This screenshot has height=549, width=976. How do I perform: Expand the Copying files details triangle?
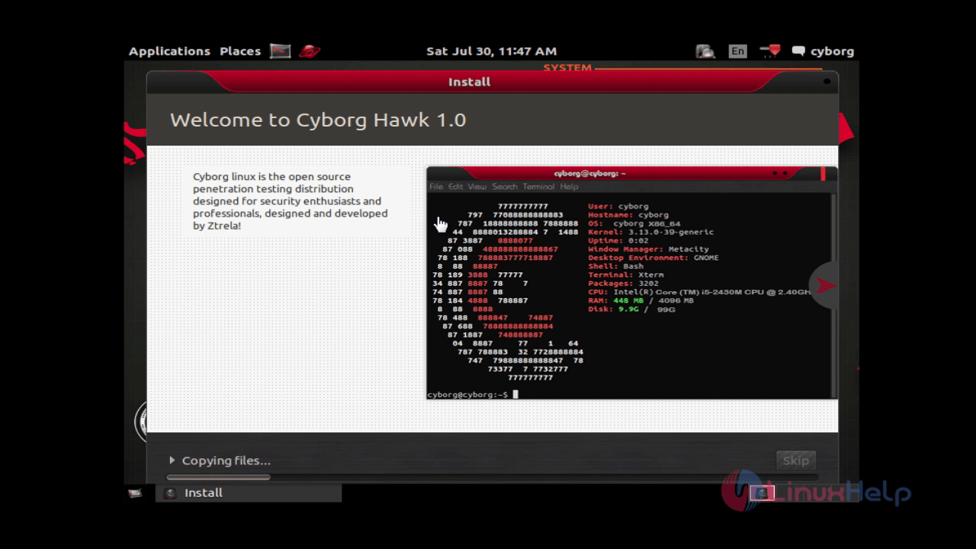click(172, 460)
